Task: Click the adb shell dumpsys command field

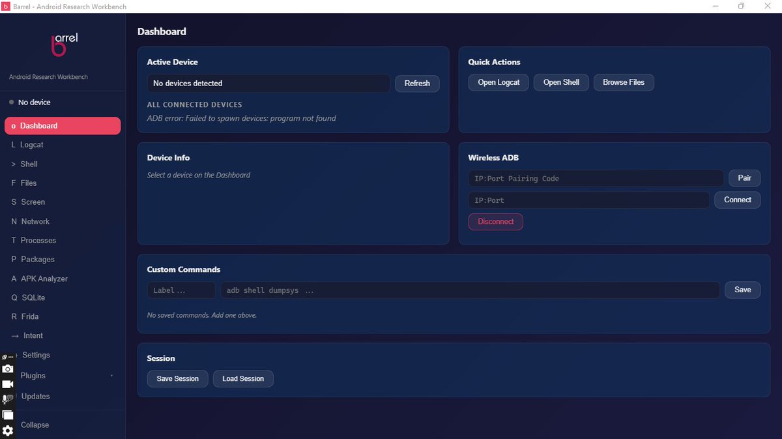Action: click(x=470, y=290)
